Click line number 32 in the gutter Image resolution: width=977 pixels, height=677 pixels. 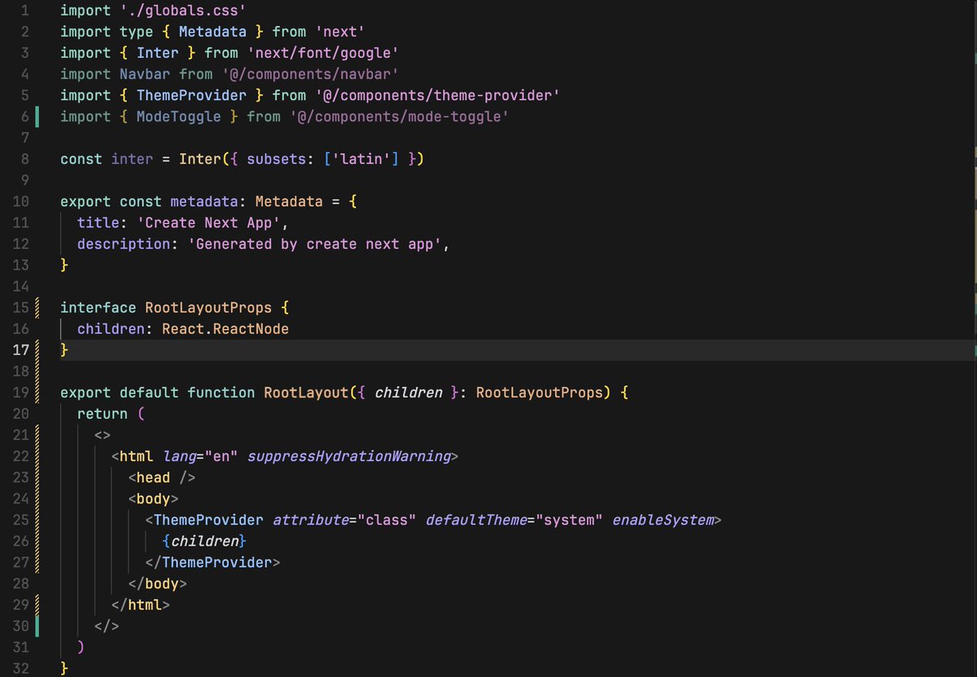[21, 667]
